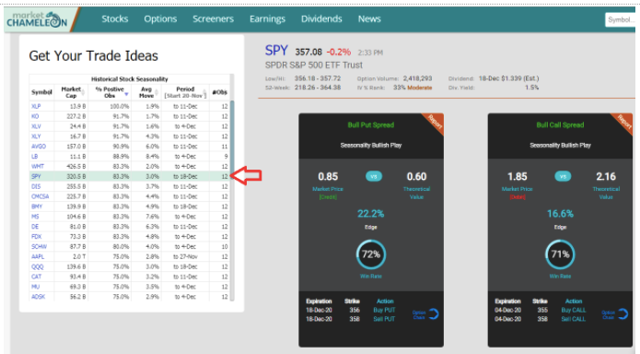The height and width of the screenshot is (354, 640).
Task: Click the Report ribbon on Bull Put Spread card
Action: click(x=435, y=122)
